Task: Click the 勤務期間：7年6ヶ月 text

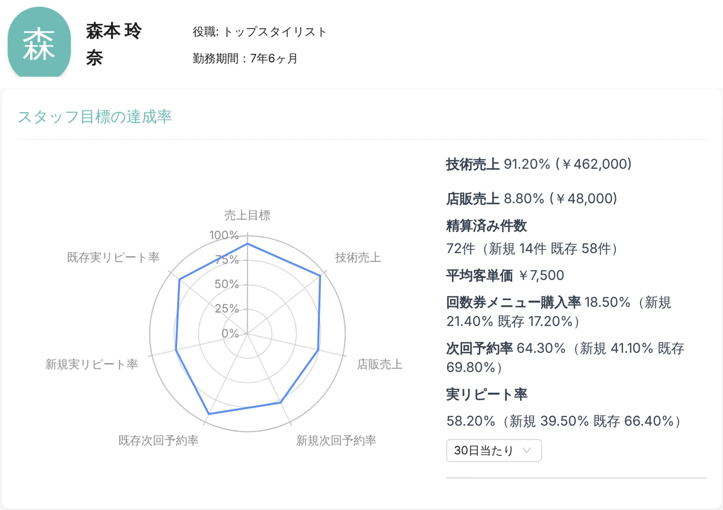Action: click(245, 58)
